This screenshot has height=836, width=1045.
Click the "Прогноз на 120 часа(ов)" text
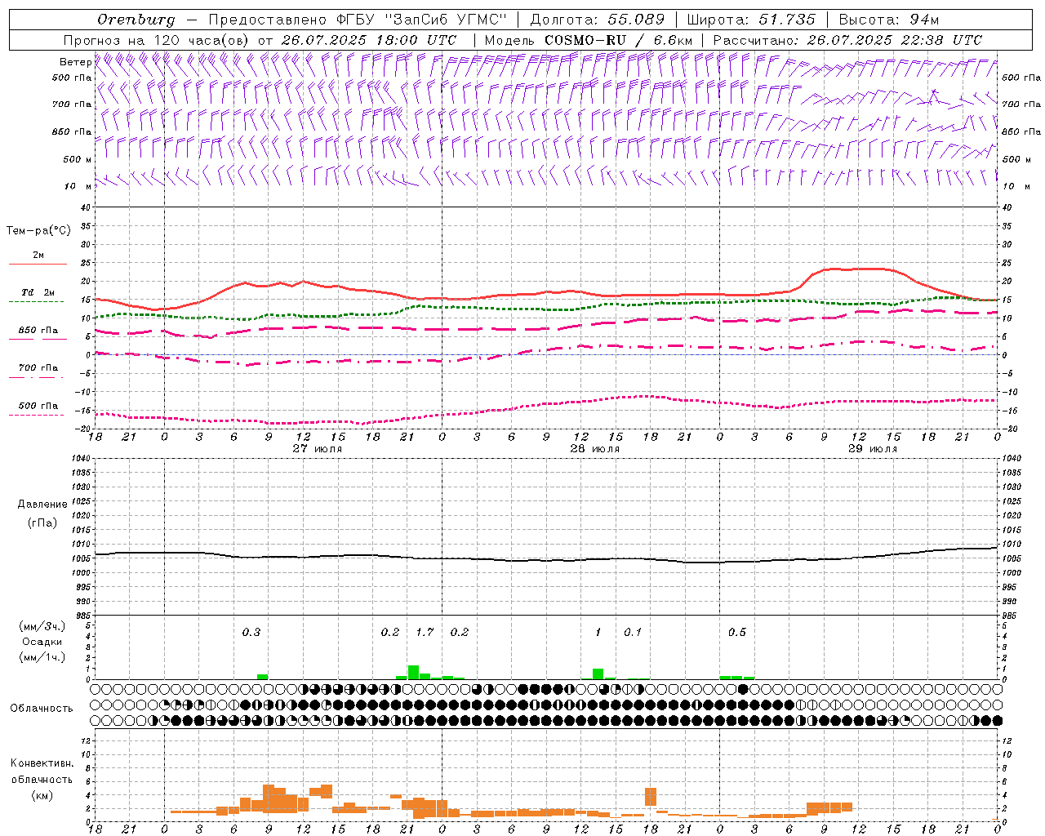click(157, 40)
